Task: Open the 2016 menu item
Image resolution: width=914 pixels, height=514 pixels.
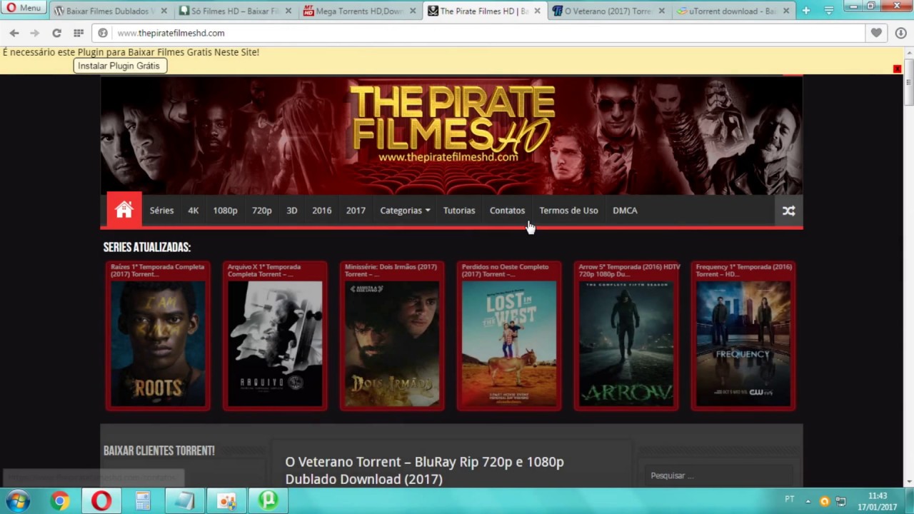Action: pyautogui.click(x=321, y=211)
